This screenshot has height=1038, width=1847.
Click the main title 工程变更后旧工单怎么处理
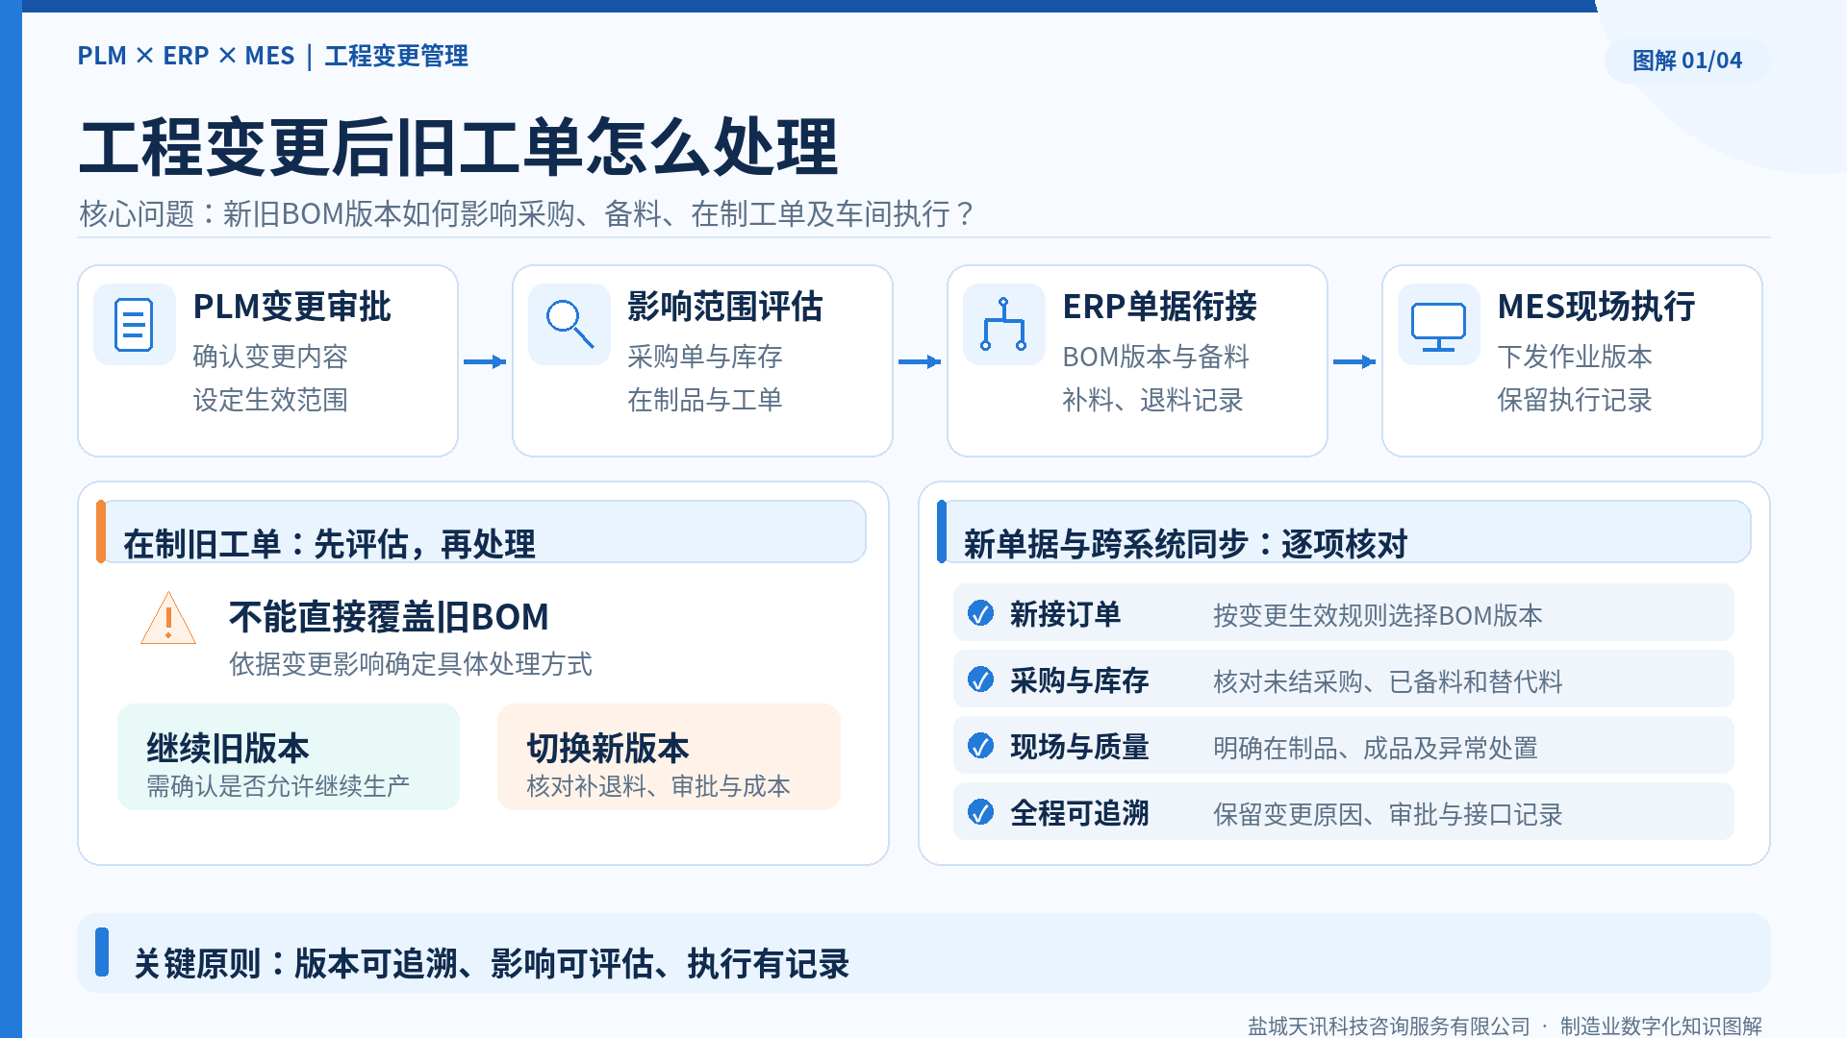(x=459, y=147)
